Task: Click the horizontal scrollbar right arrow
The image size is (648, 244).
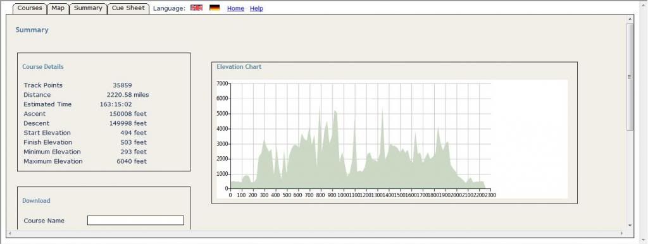Action: [621, 233]
